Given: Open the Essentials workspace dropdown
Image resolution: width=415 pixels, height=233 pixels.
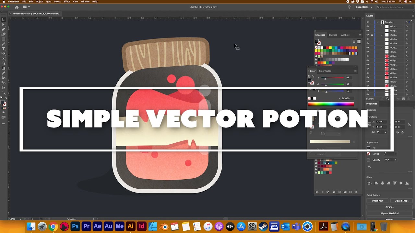Looking at the screenshot, I should [363, 7].
